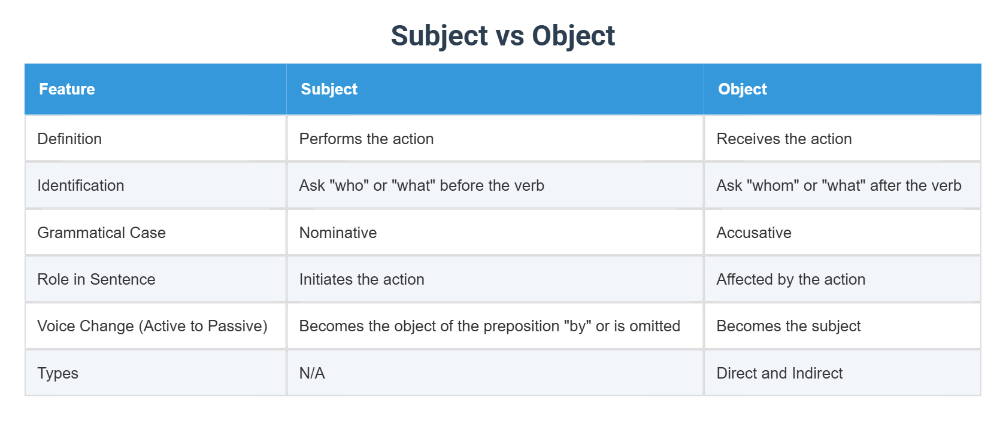Click the "Becomes the subject" cell
1006x421 pixels.
[843, 326]
